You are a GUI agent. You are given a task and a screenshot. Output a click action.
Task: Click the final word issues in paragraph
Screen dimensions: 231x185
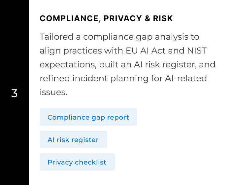coord(53,92)
